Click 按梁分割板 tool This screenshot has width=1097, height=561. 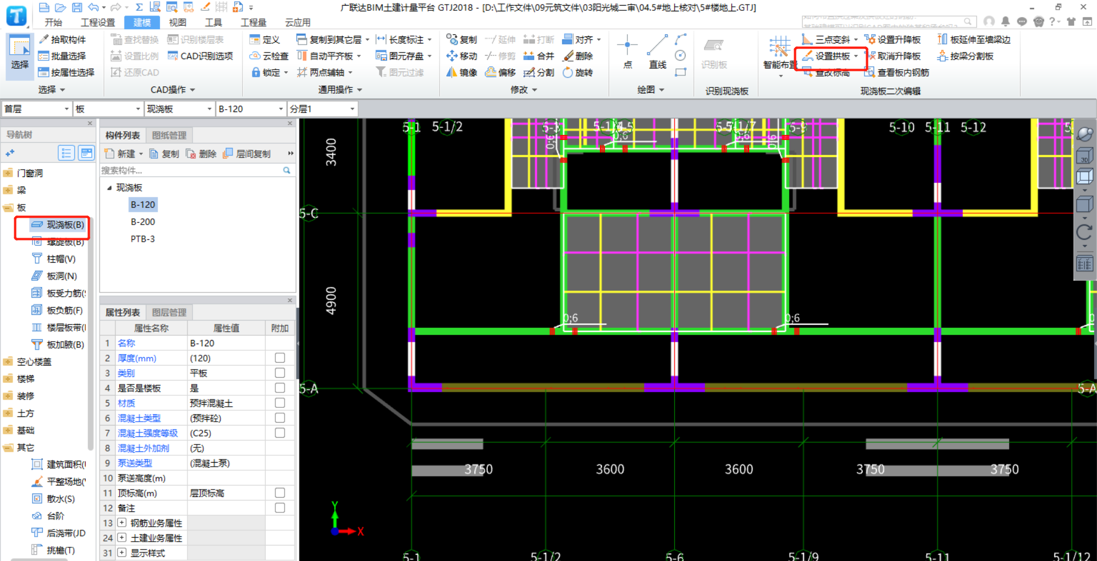point(966,56)
